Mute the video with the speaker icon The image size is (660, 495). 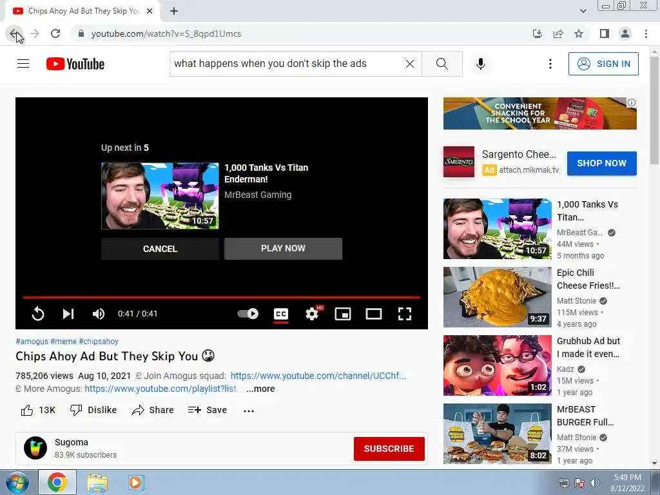point(99,314)
